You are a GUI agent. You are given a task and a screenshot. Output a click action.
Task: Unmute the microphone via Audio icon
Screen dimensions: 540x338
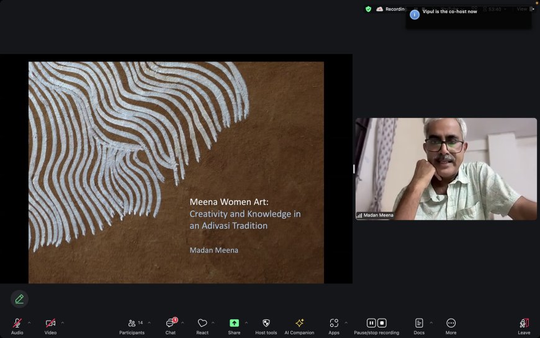17,323
